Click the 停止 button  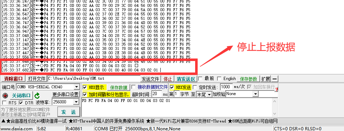pos(168,79)
